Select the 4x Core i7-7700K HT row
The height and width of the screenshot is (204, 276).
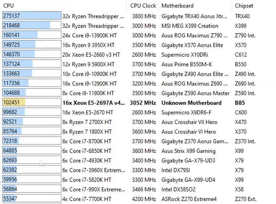(x=87, y=199)
